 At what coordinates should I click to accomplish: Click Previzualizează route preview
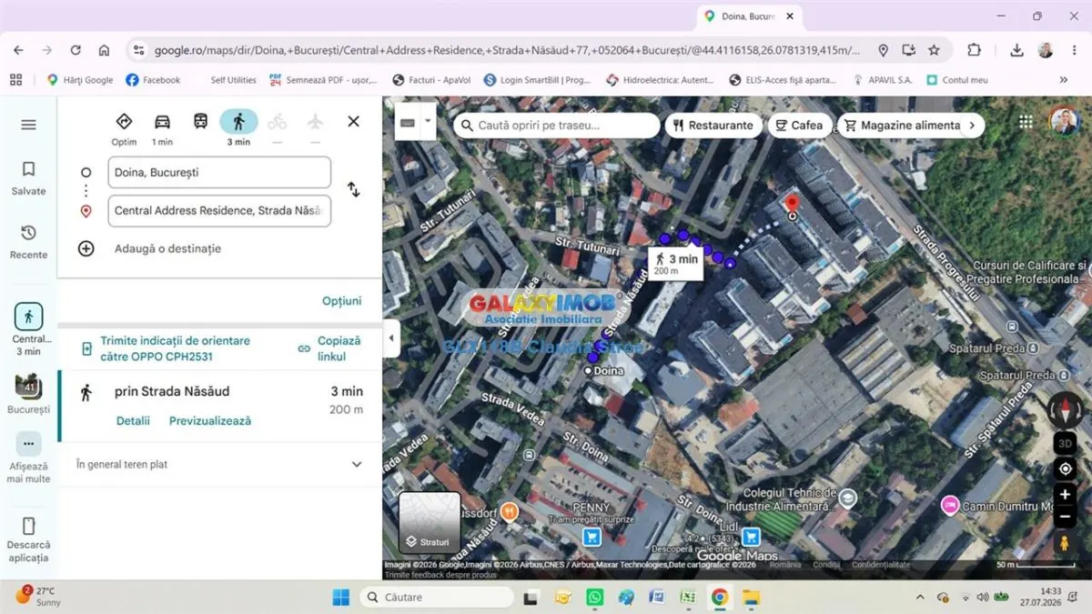210,421
